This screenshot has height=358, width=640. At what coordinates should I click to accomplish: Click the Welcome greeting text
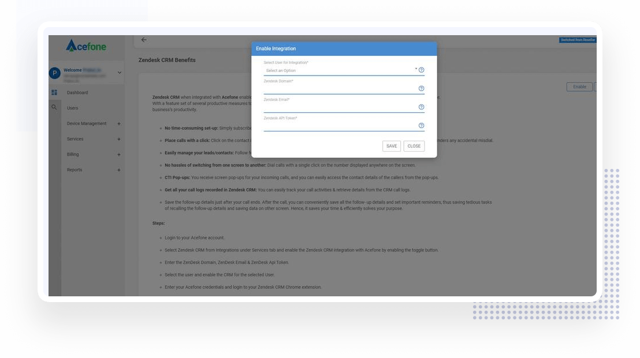(73, 70)
